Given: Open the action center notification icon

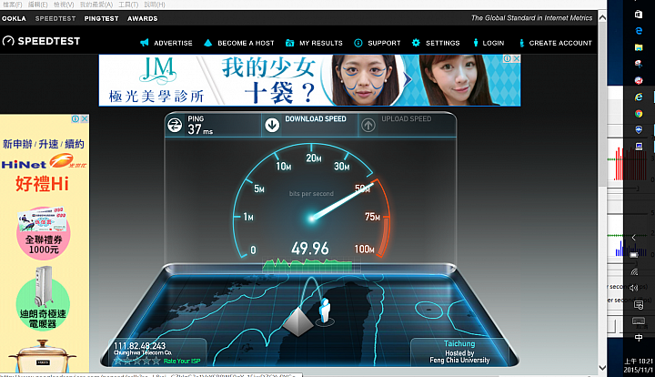Looking at the screenshot, I should click(x=639, y=305).
